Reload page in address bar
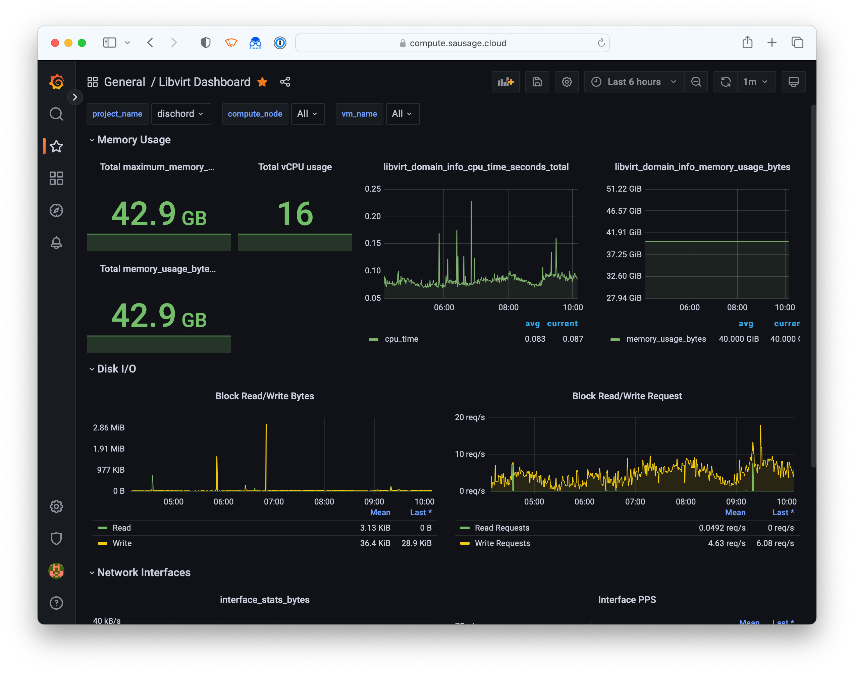This screenshot has width=854, height=674. pyautogui.click(x=601, y=43)
